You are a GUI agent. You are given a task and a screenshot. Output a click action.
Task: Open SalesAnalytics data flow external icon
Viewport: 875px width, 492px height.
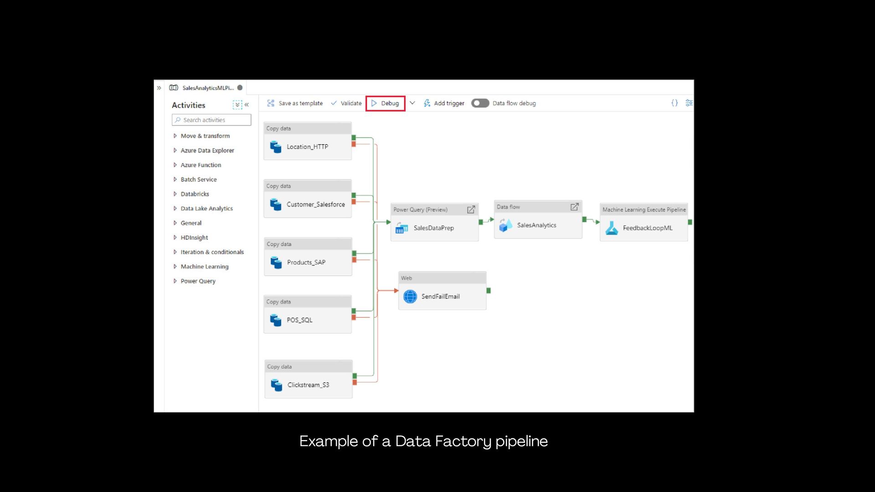coord(574,207)
